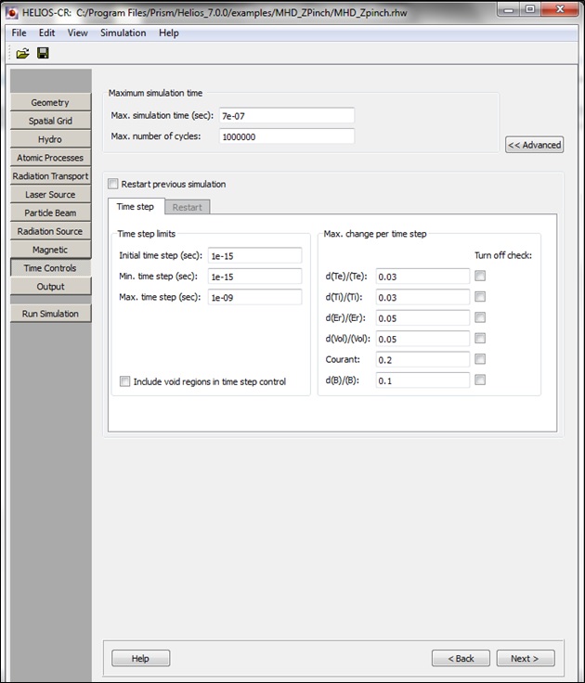Open the File menu
The height and width of the screenshot is (683, 585).
click(x=19, y=32)
